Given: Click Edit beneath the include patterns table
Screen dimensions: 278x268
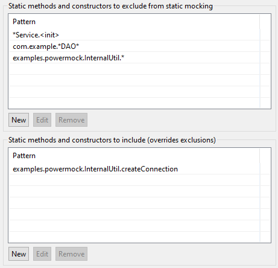Looking at the screenshot, I should click(x=42, y=254).
